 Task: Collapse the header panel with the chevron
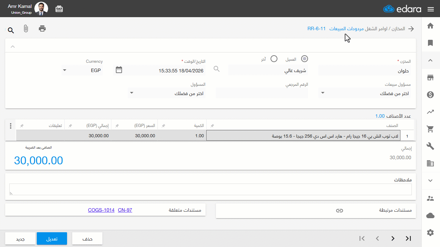tap(13, 46)
